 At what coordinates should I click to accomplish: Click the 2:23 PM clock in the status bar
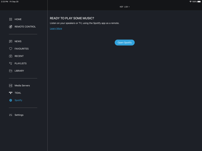[x=4, y=1]
